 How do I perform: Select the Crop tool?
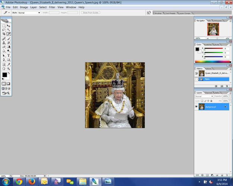4,34
